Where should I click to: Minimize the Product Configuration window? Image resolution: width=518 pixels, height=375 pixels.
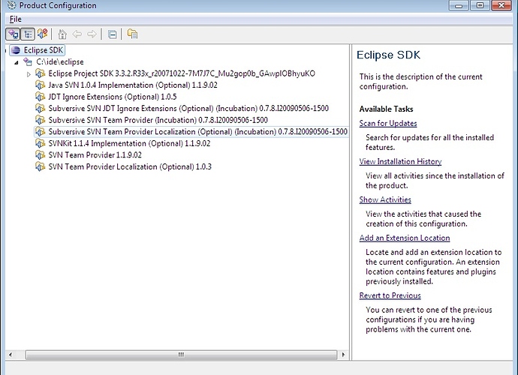click(459, 5)
